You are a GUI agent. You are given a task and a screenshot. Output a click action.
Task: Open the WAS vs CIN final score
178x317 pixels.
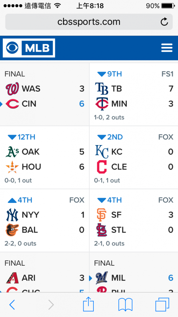click(x=44, y=94)
